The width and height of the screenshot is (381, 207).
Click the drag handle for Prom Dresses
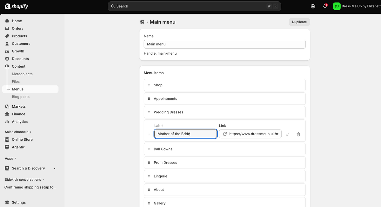tap(149, 163)
